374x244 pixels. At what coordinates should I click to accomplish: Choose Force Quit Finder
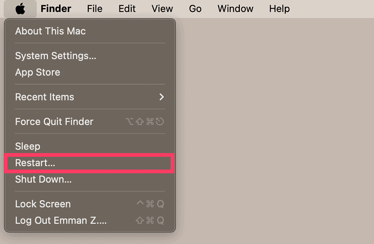point(54,122)
